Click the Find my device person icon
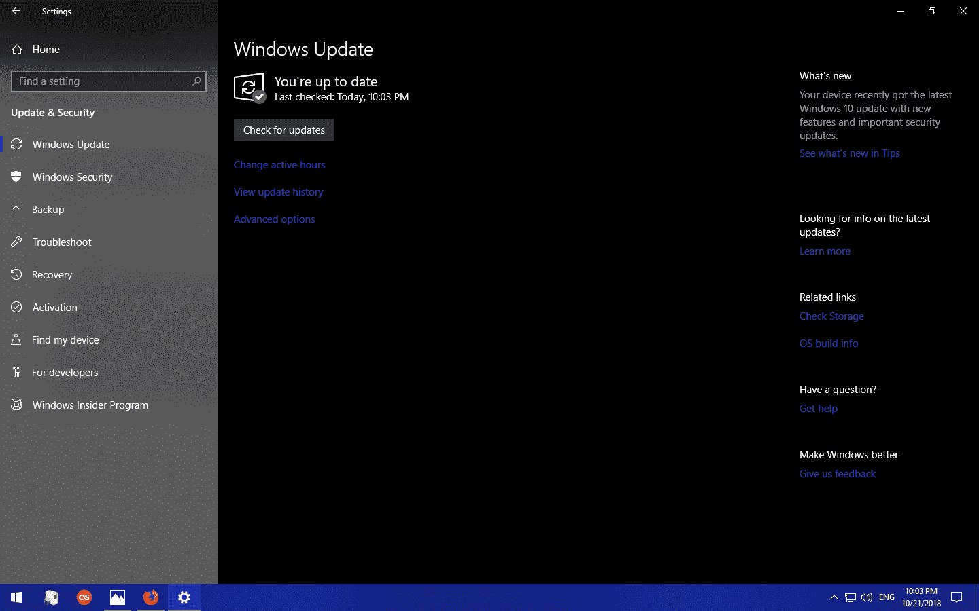This screenshot has width=979, height=611. click(x=16, y=339)
